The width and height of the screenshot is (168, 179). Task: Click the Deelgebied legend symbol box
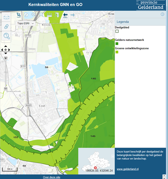117,31
